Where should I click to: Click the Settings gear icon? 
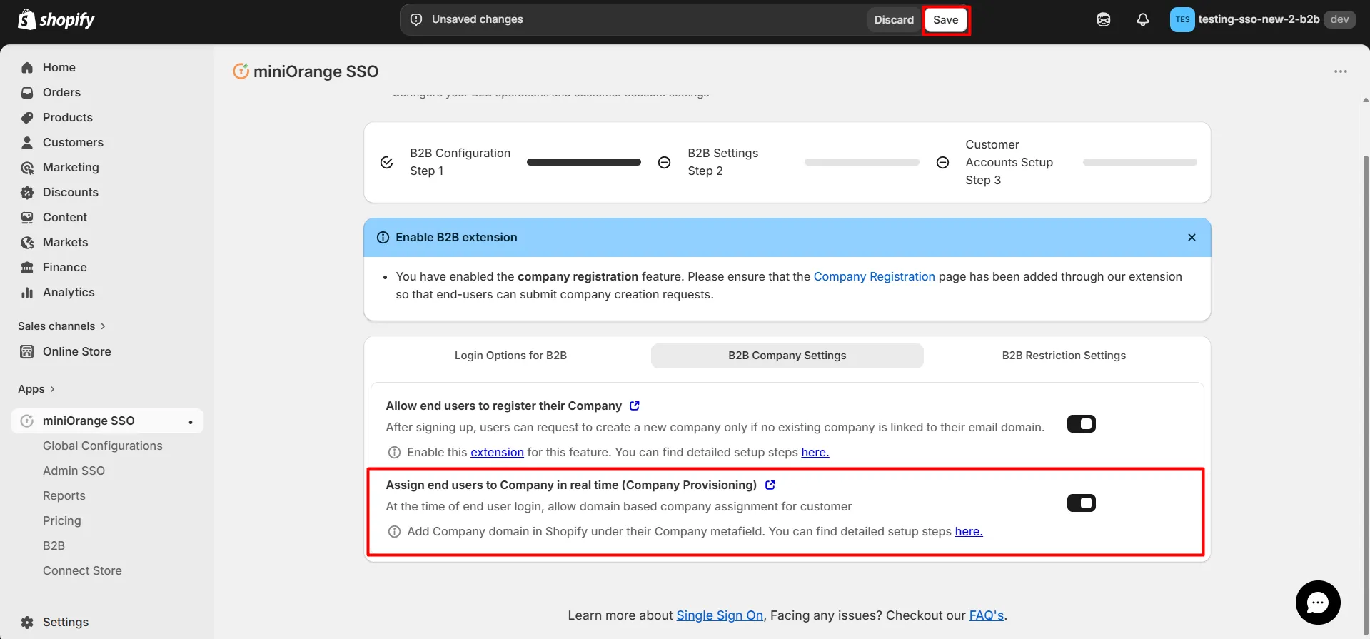coord(27,622)
